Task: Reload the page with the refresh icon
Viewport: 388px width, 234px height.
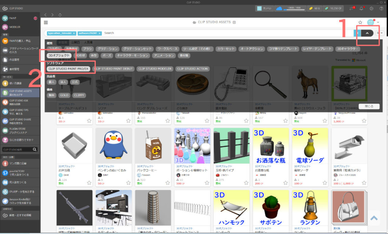Action: (x=60, y=15)
